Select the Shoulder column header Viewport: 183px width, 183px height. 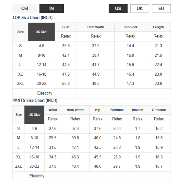(x=130, y=27)
